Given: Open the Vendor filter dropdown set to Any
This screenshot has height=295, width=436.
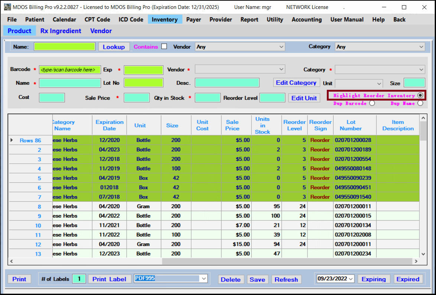Looking at the screenshot, I should 240,47.
